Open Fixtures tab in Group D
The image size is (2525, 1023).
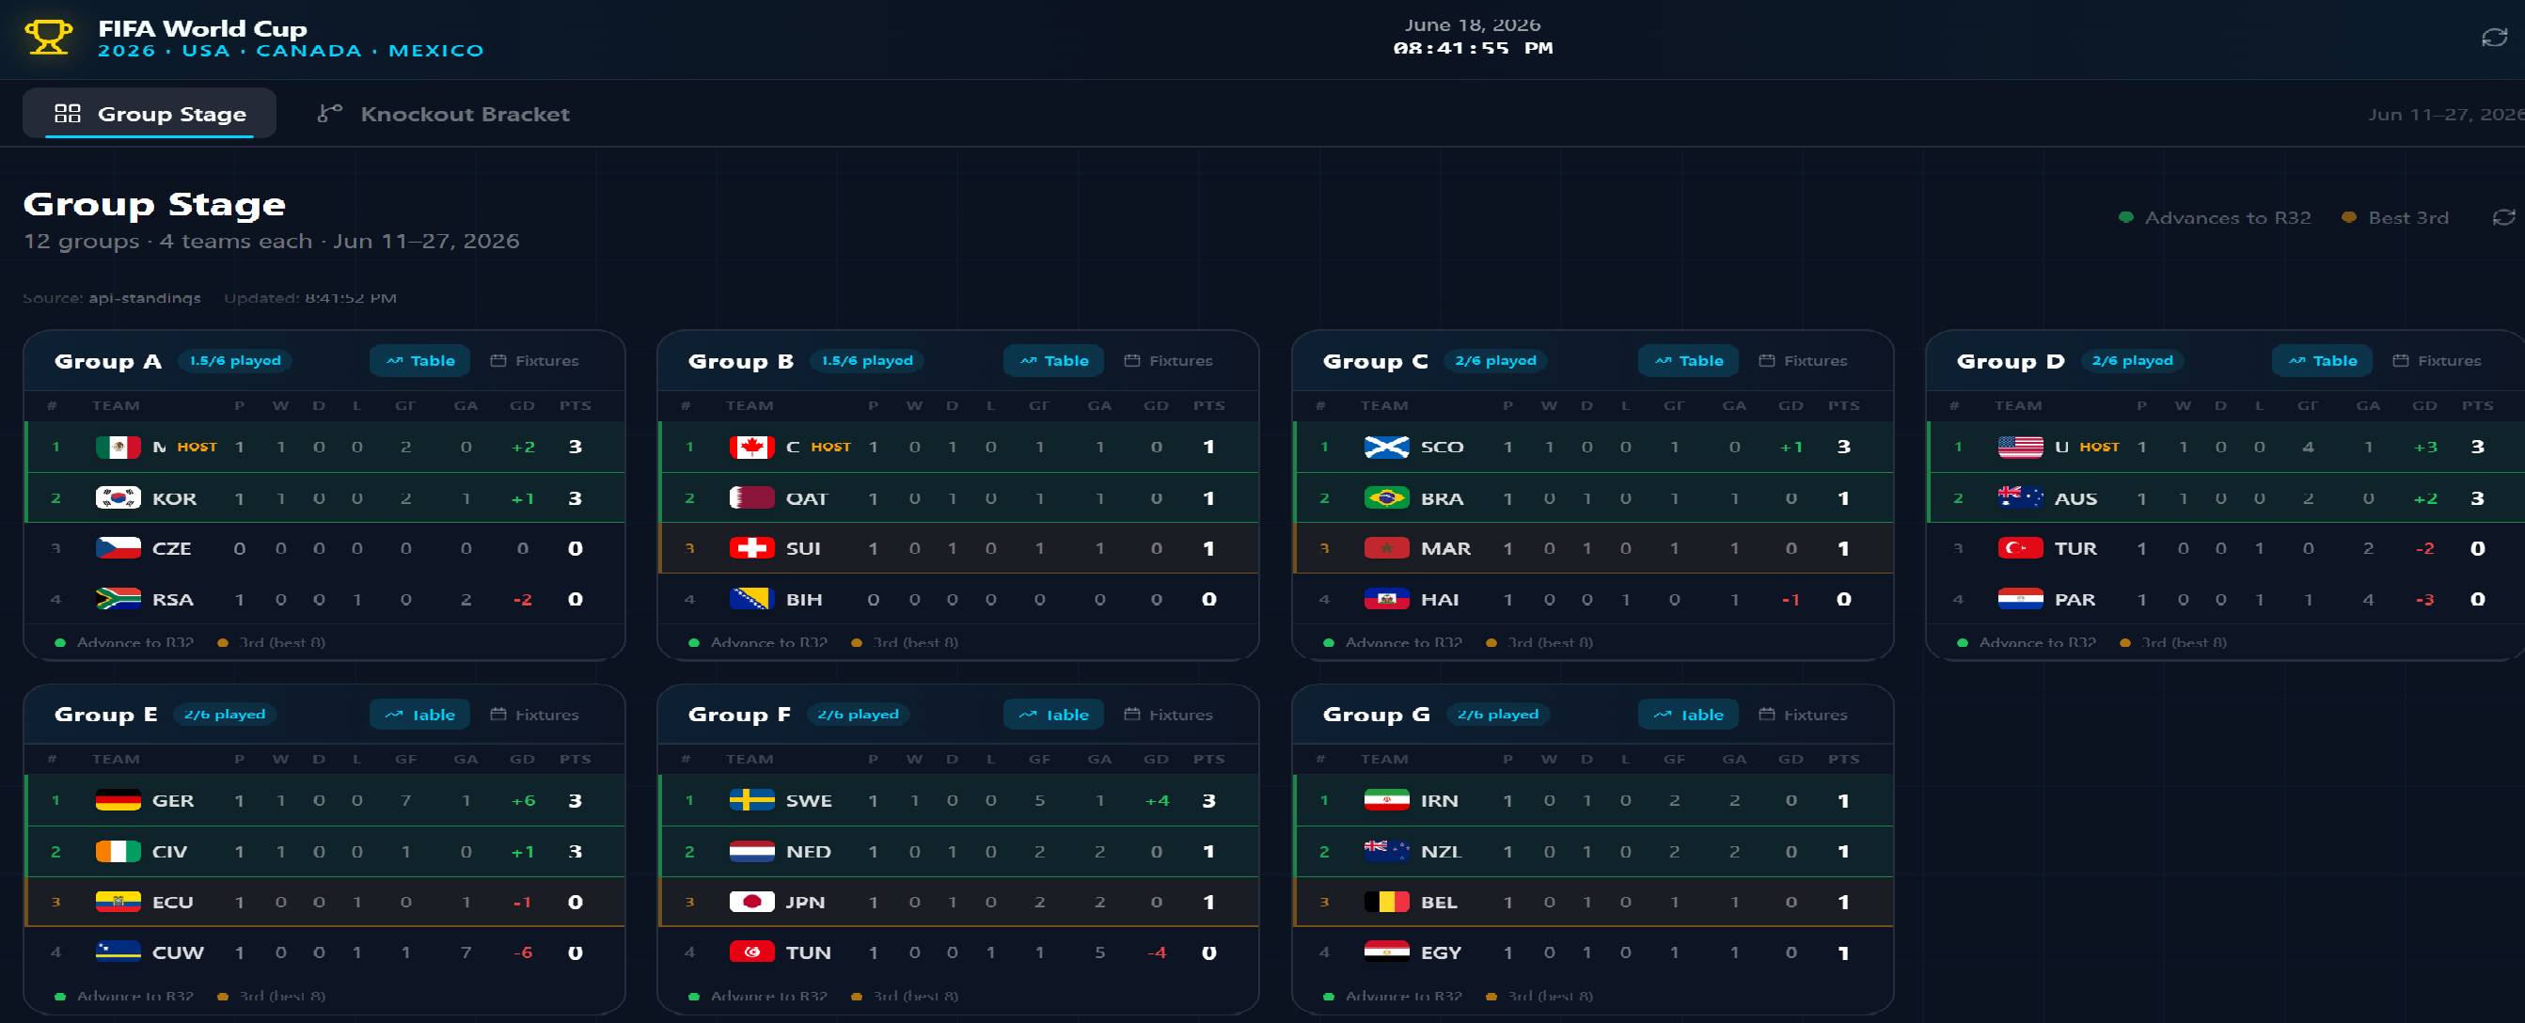(2437, 361)
